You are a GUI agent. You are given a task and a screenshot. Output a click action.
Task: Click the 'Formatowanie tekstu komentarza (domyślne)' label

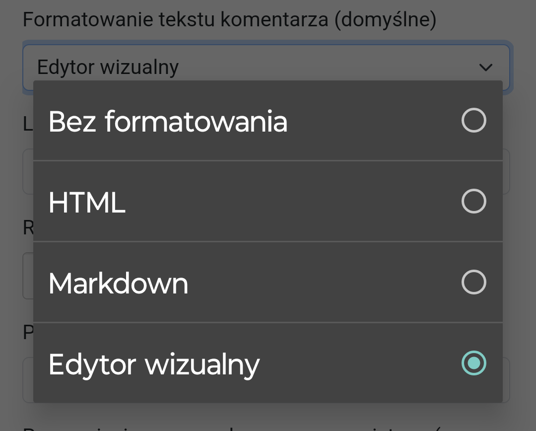229,20
